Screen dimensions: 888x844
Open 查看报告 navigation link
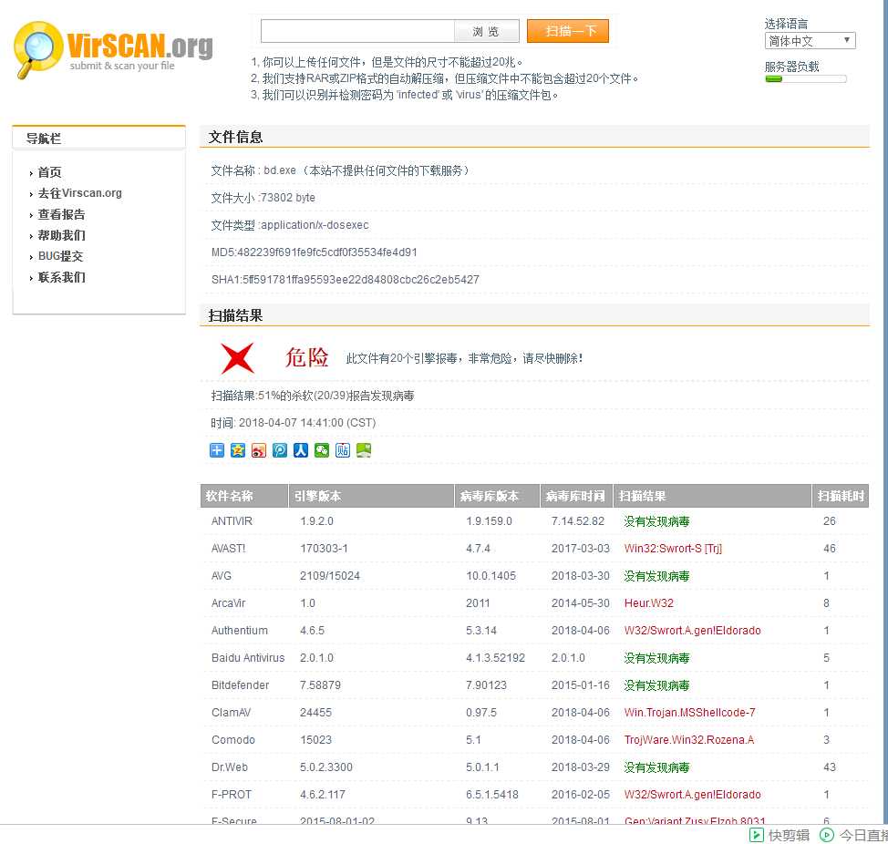click(x=61, y=214)
